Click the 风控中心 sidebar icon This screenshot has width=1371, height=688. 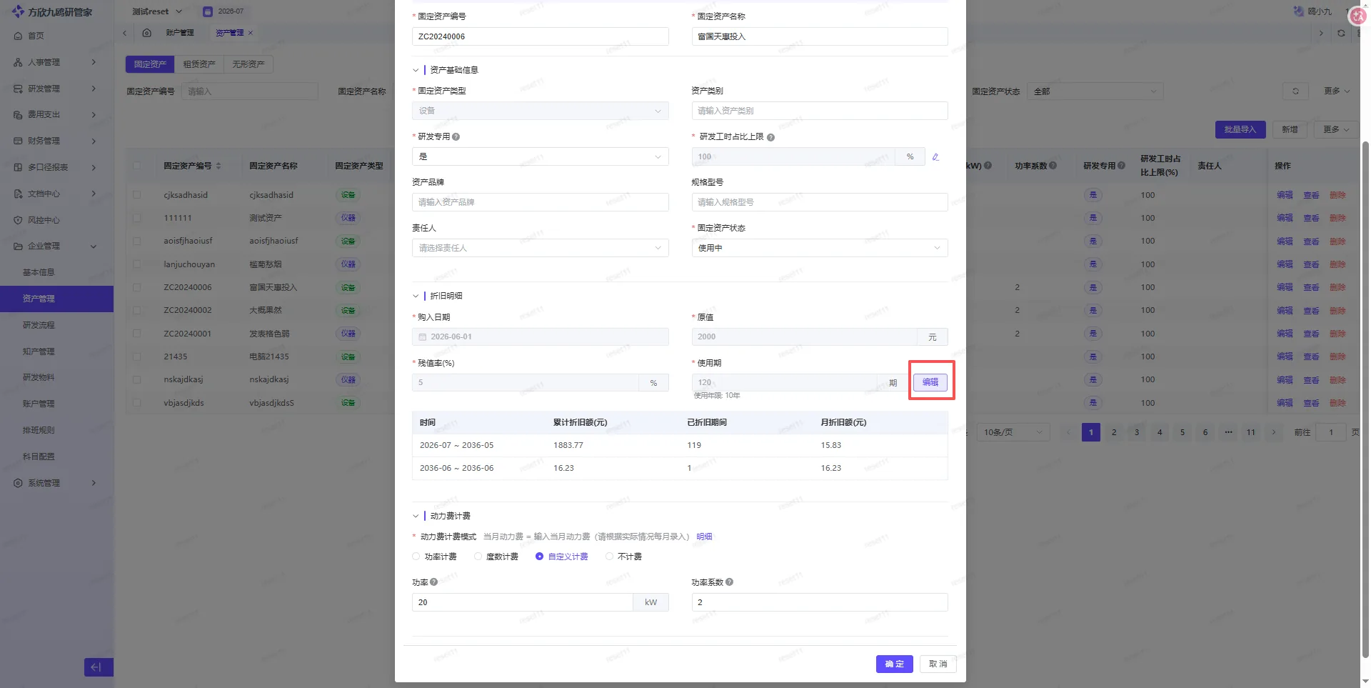click(18, 220)
